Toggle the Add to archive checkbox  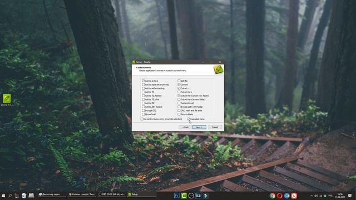coord(144,81)
